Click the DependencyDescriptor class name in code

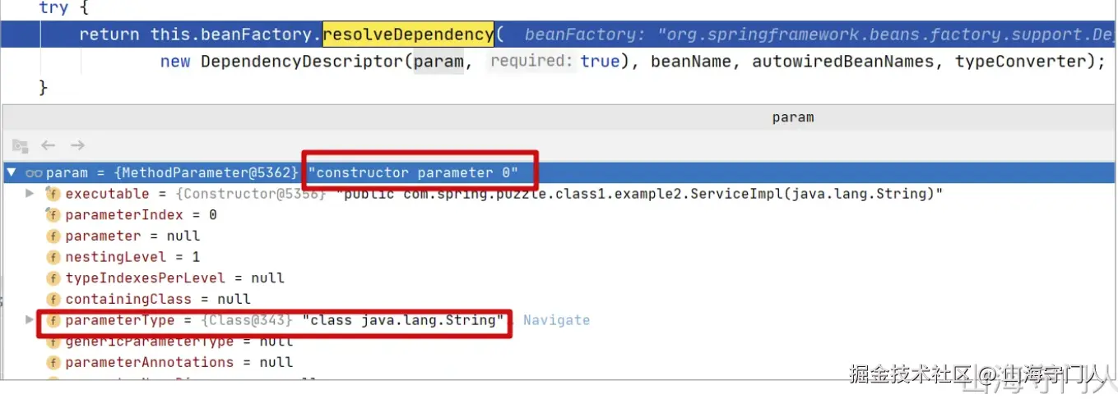(x=303, y=62)
